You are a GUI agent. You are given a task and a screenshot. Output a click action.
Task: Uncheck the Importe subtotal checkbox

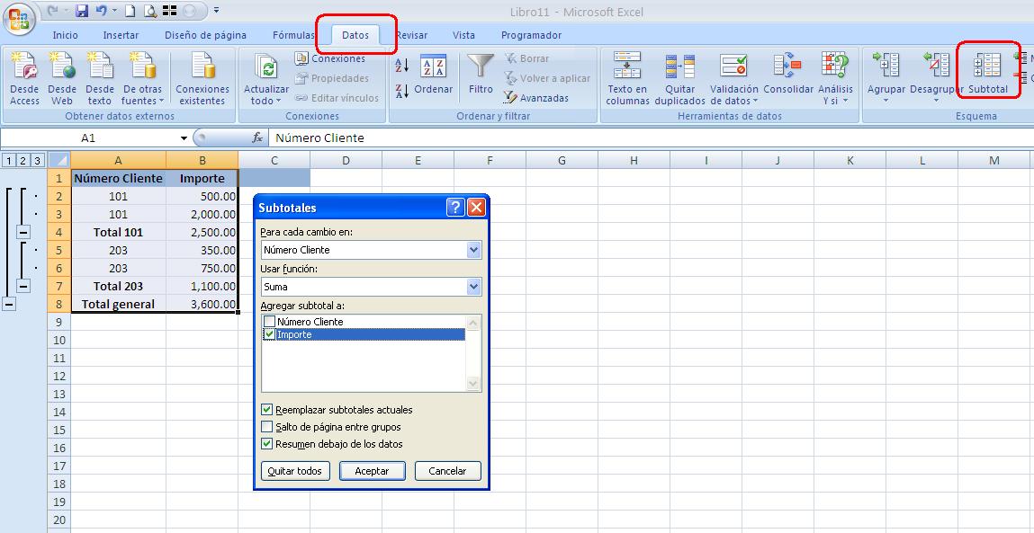coord(270,334)
